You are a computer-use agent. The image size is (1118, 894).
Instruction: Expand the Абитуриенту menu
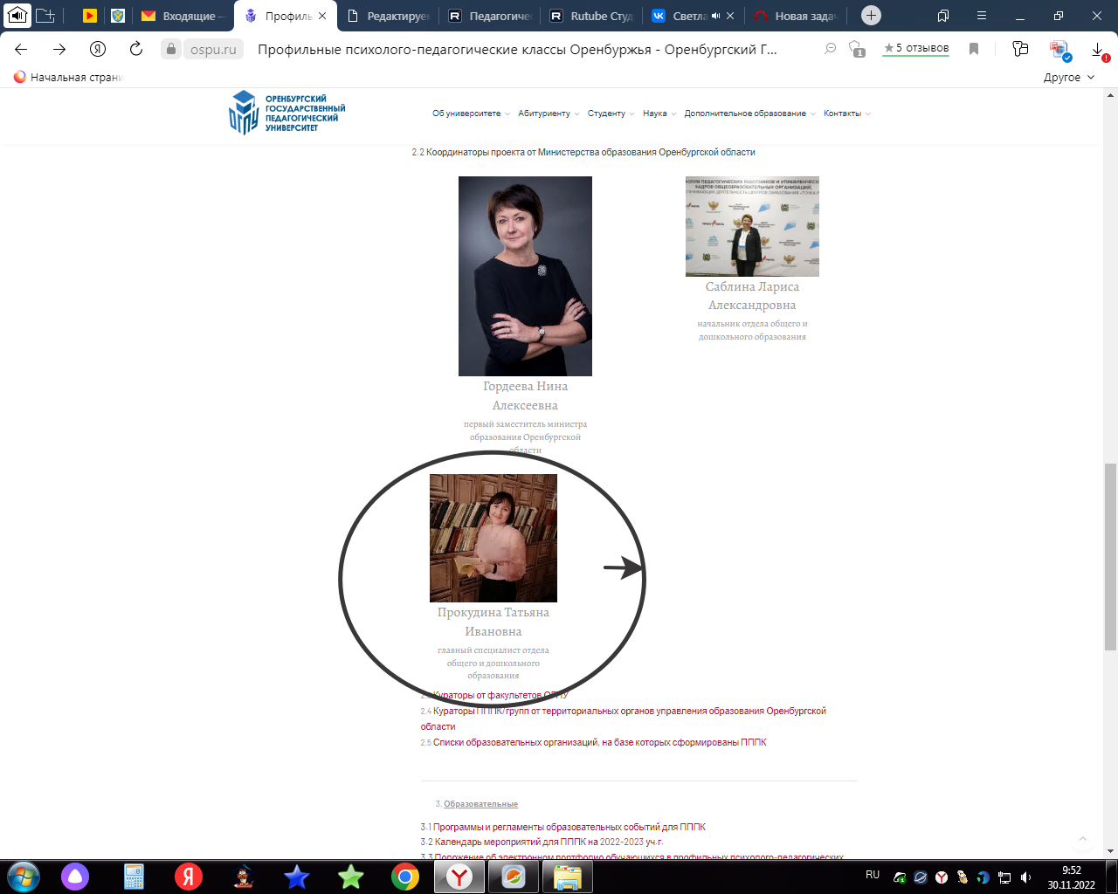tap(549, 113)
